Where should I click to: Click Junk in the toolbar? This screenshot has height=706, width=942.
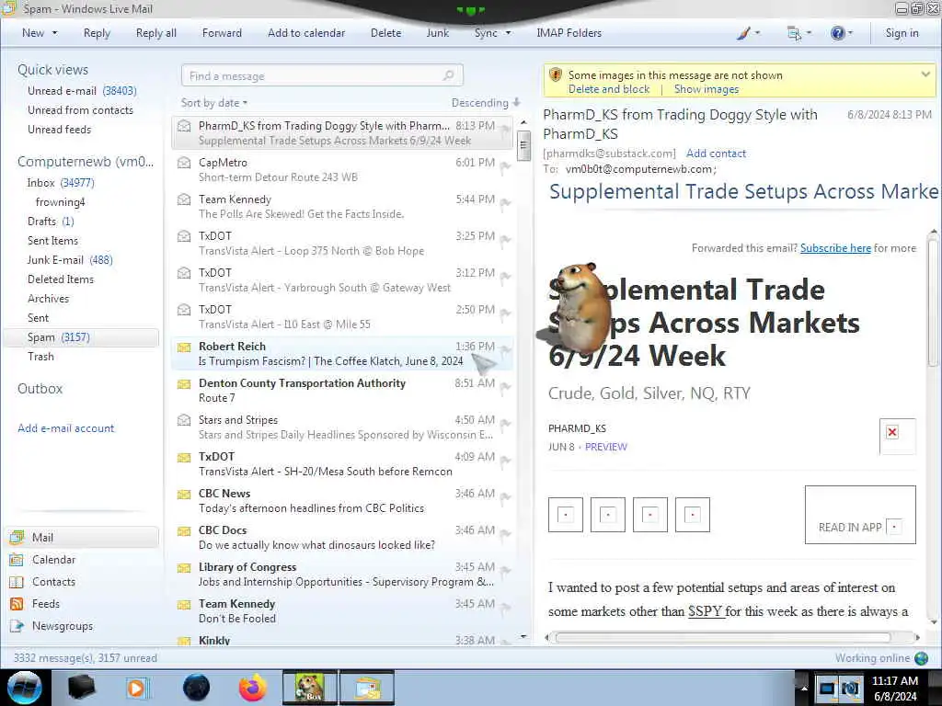tap(437, 34)
